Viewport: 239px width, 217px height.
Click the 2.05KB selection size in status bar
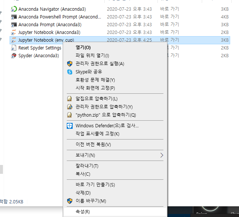click(x=16, y=202)
